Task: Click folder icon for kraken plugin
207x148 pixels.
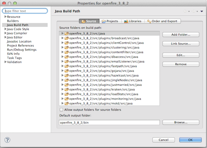Action: [67, 89]
